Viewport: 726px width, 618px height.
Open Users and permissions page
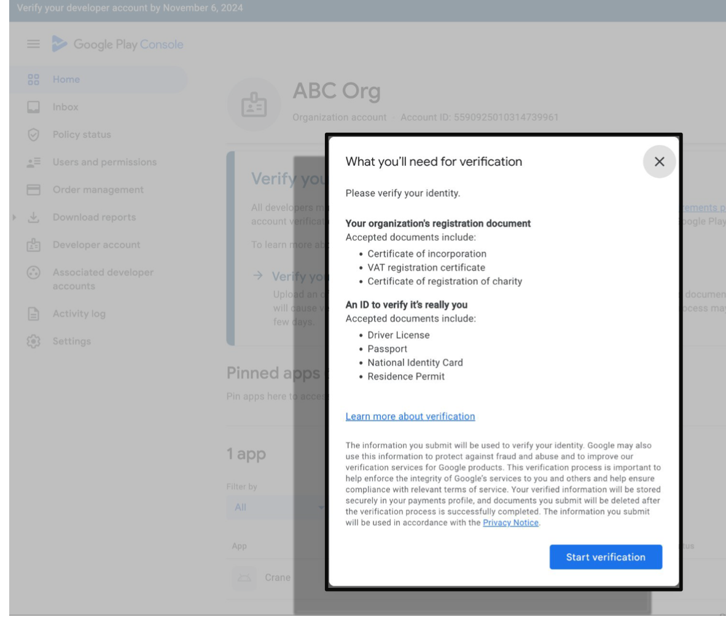104,162
